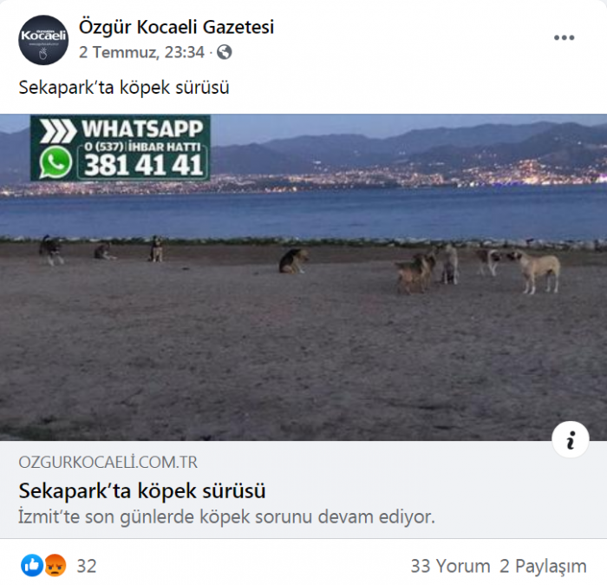The height and width of the screenshot is (585, 607).
Task: Click the WhatsApp İhbar Hattı banner
Action: pyautogui.click(x=121, y=148)
